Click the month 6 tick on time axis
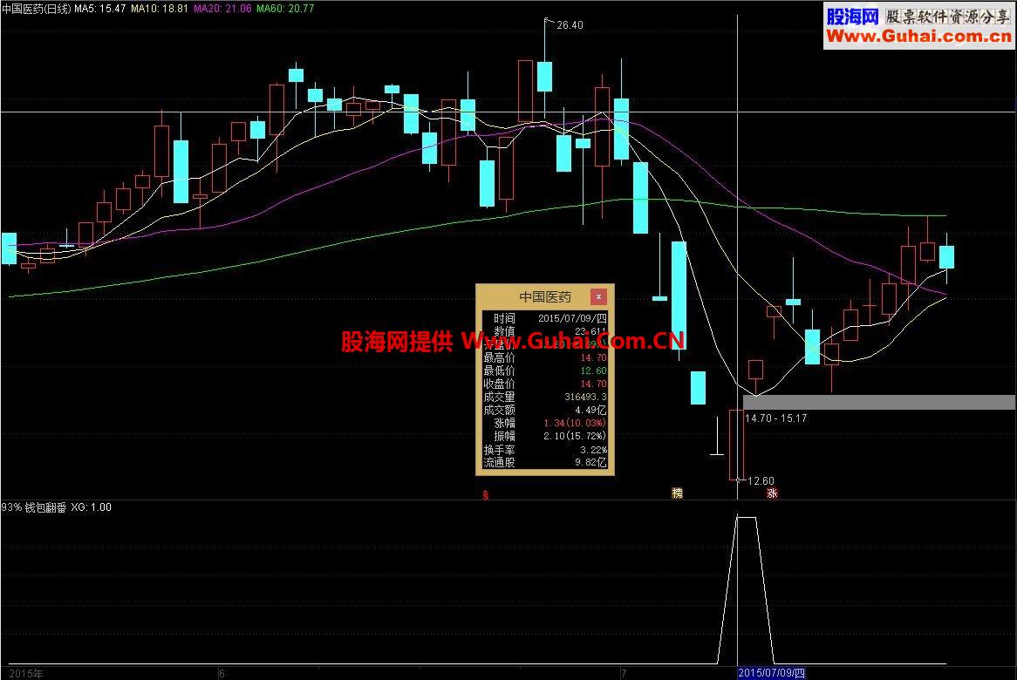This screenshot has width=1017, height=680. (x=222, y=674)
